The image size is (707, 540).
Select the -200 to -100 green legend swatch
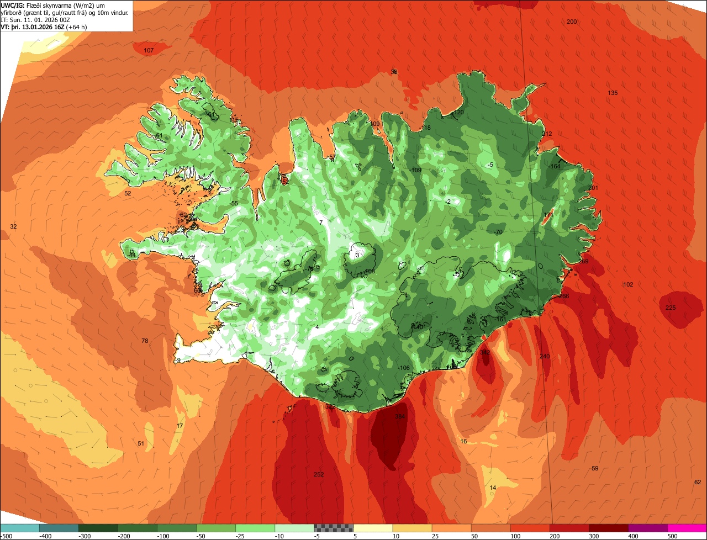tap(138, 527)
